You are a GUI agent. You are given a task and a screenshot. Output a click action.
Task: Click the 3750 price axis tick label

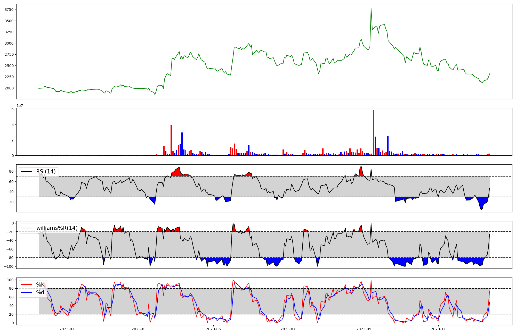pos(9,10)
